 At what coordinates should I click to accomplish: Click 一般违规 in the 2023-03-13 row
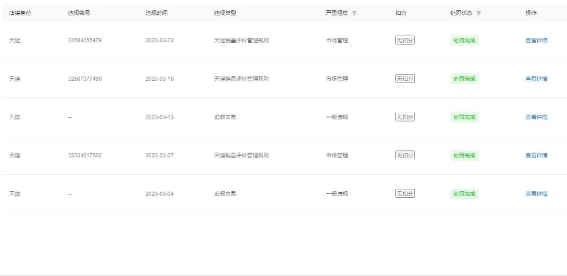[x=336, y=117]
